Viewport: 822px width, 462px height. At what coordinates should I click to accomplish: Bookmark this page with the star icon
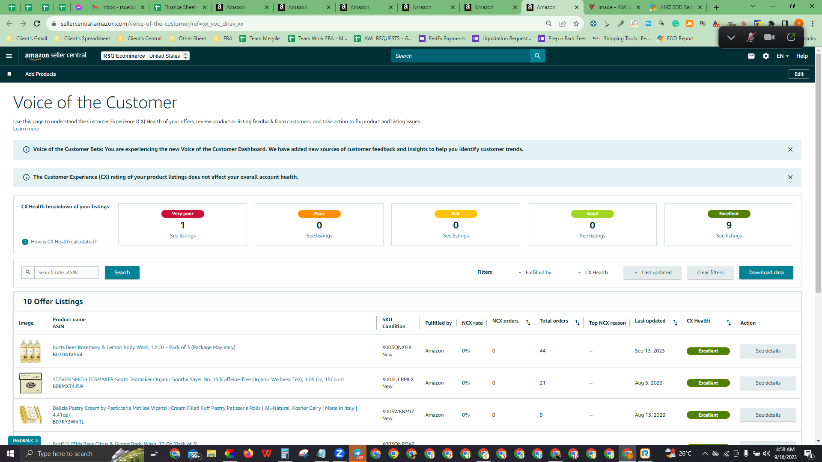coord(576,24)
